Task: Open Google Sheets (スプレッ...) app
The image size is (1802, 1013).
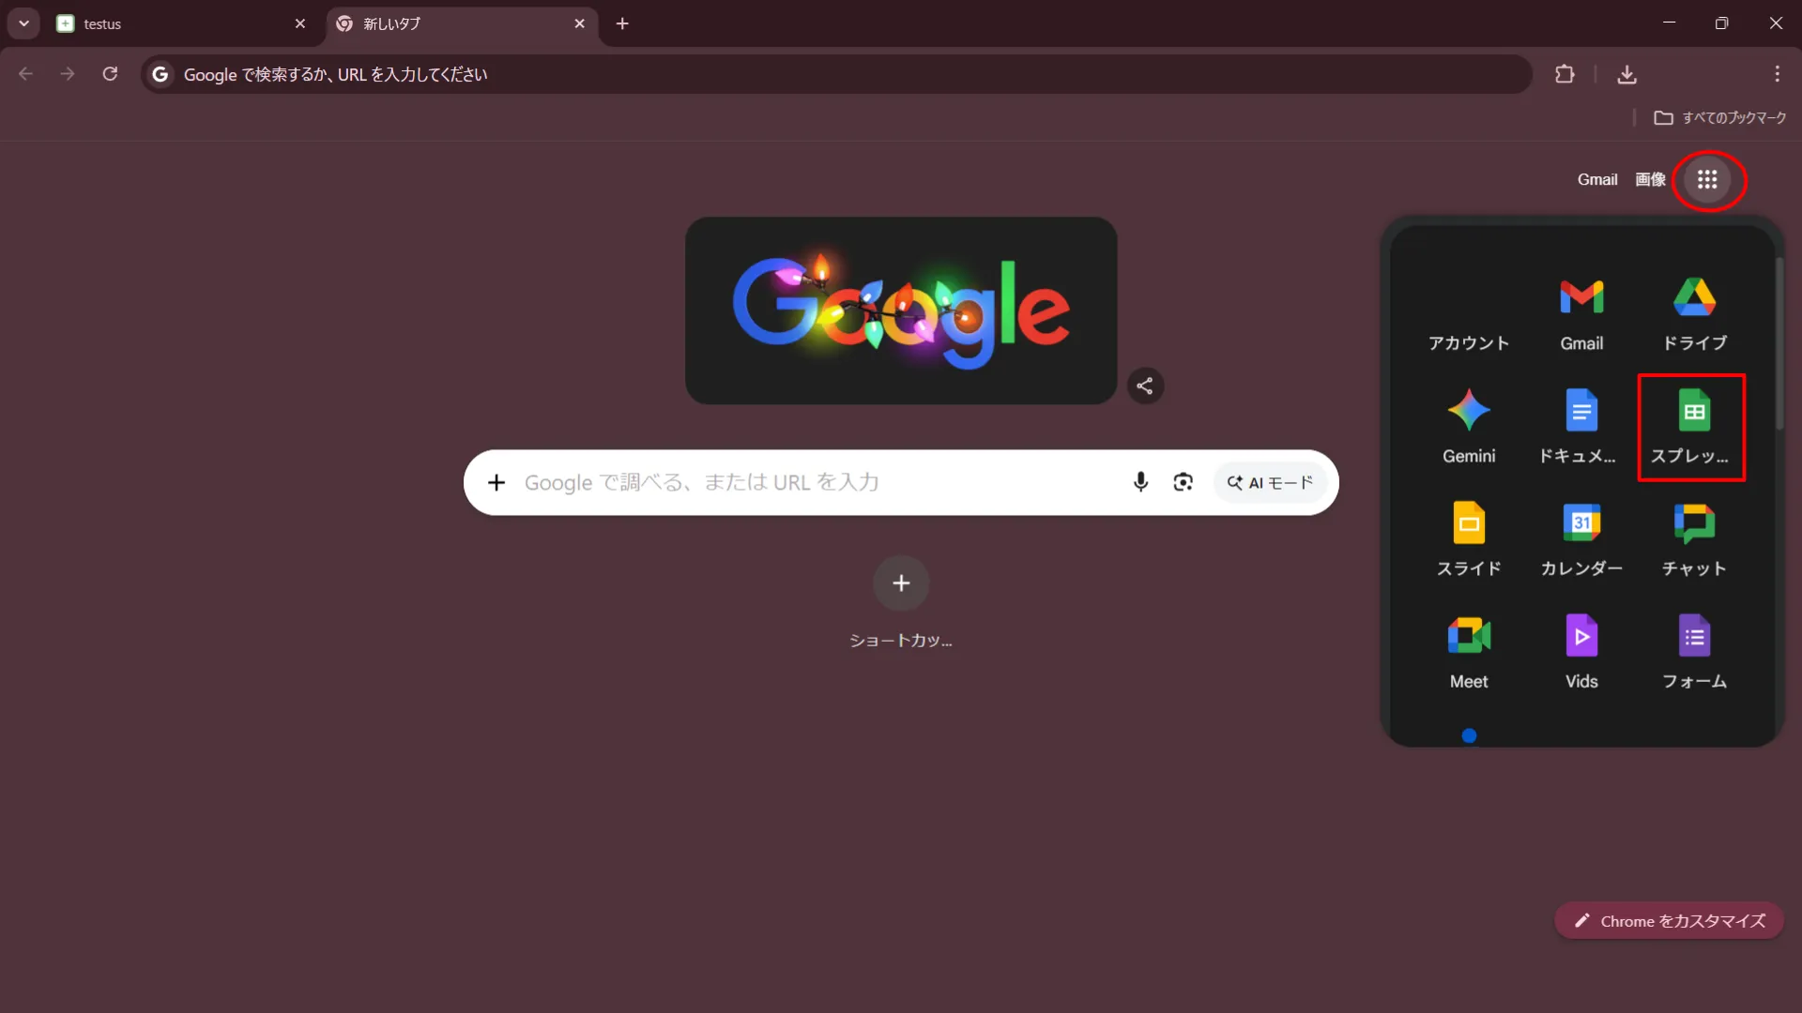Action: click(1694, 428)
